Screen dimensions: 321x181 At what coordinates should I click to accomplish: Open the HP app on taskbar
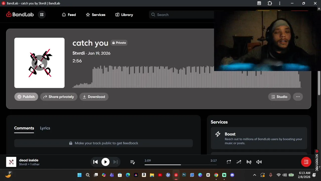point(168,175)
